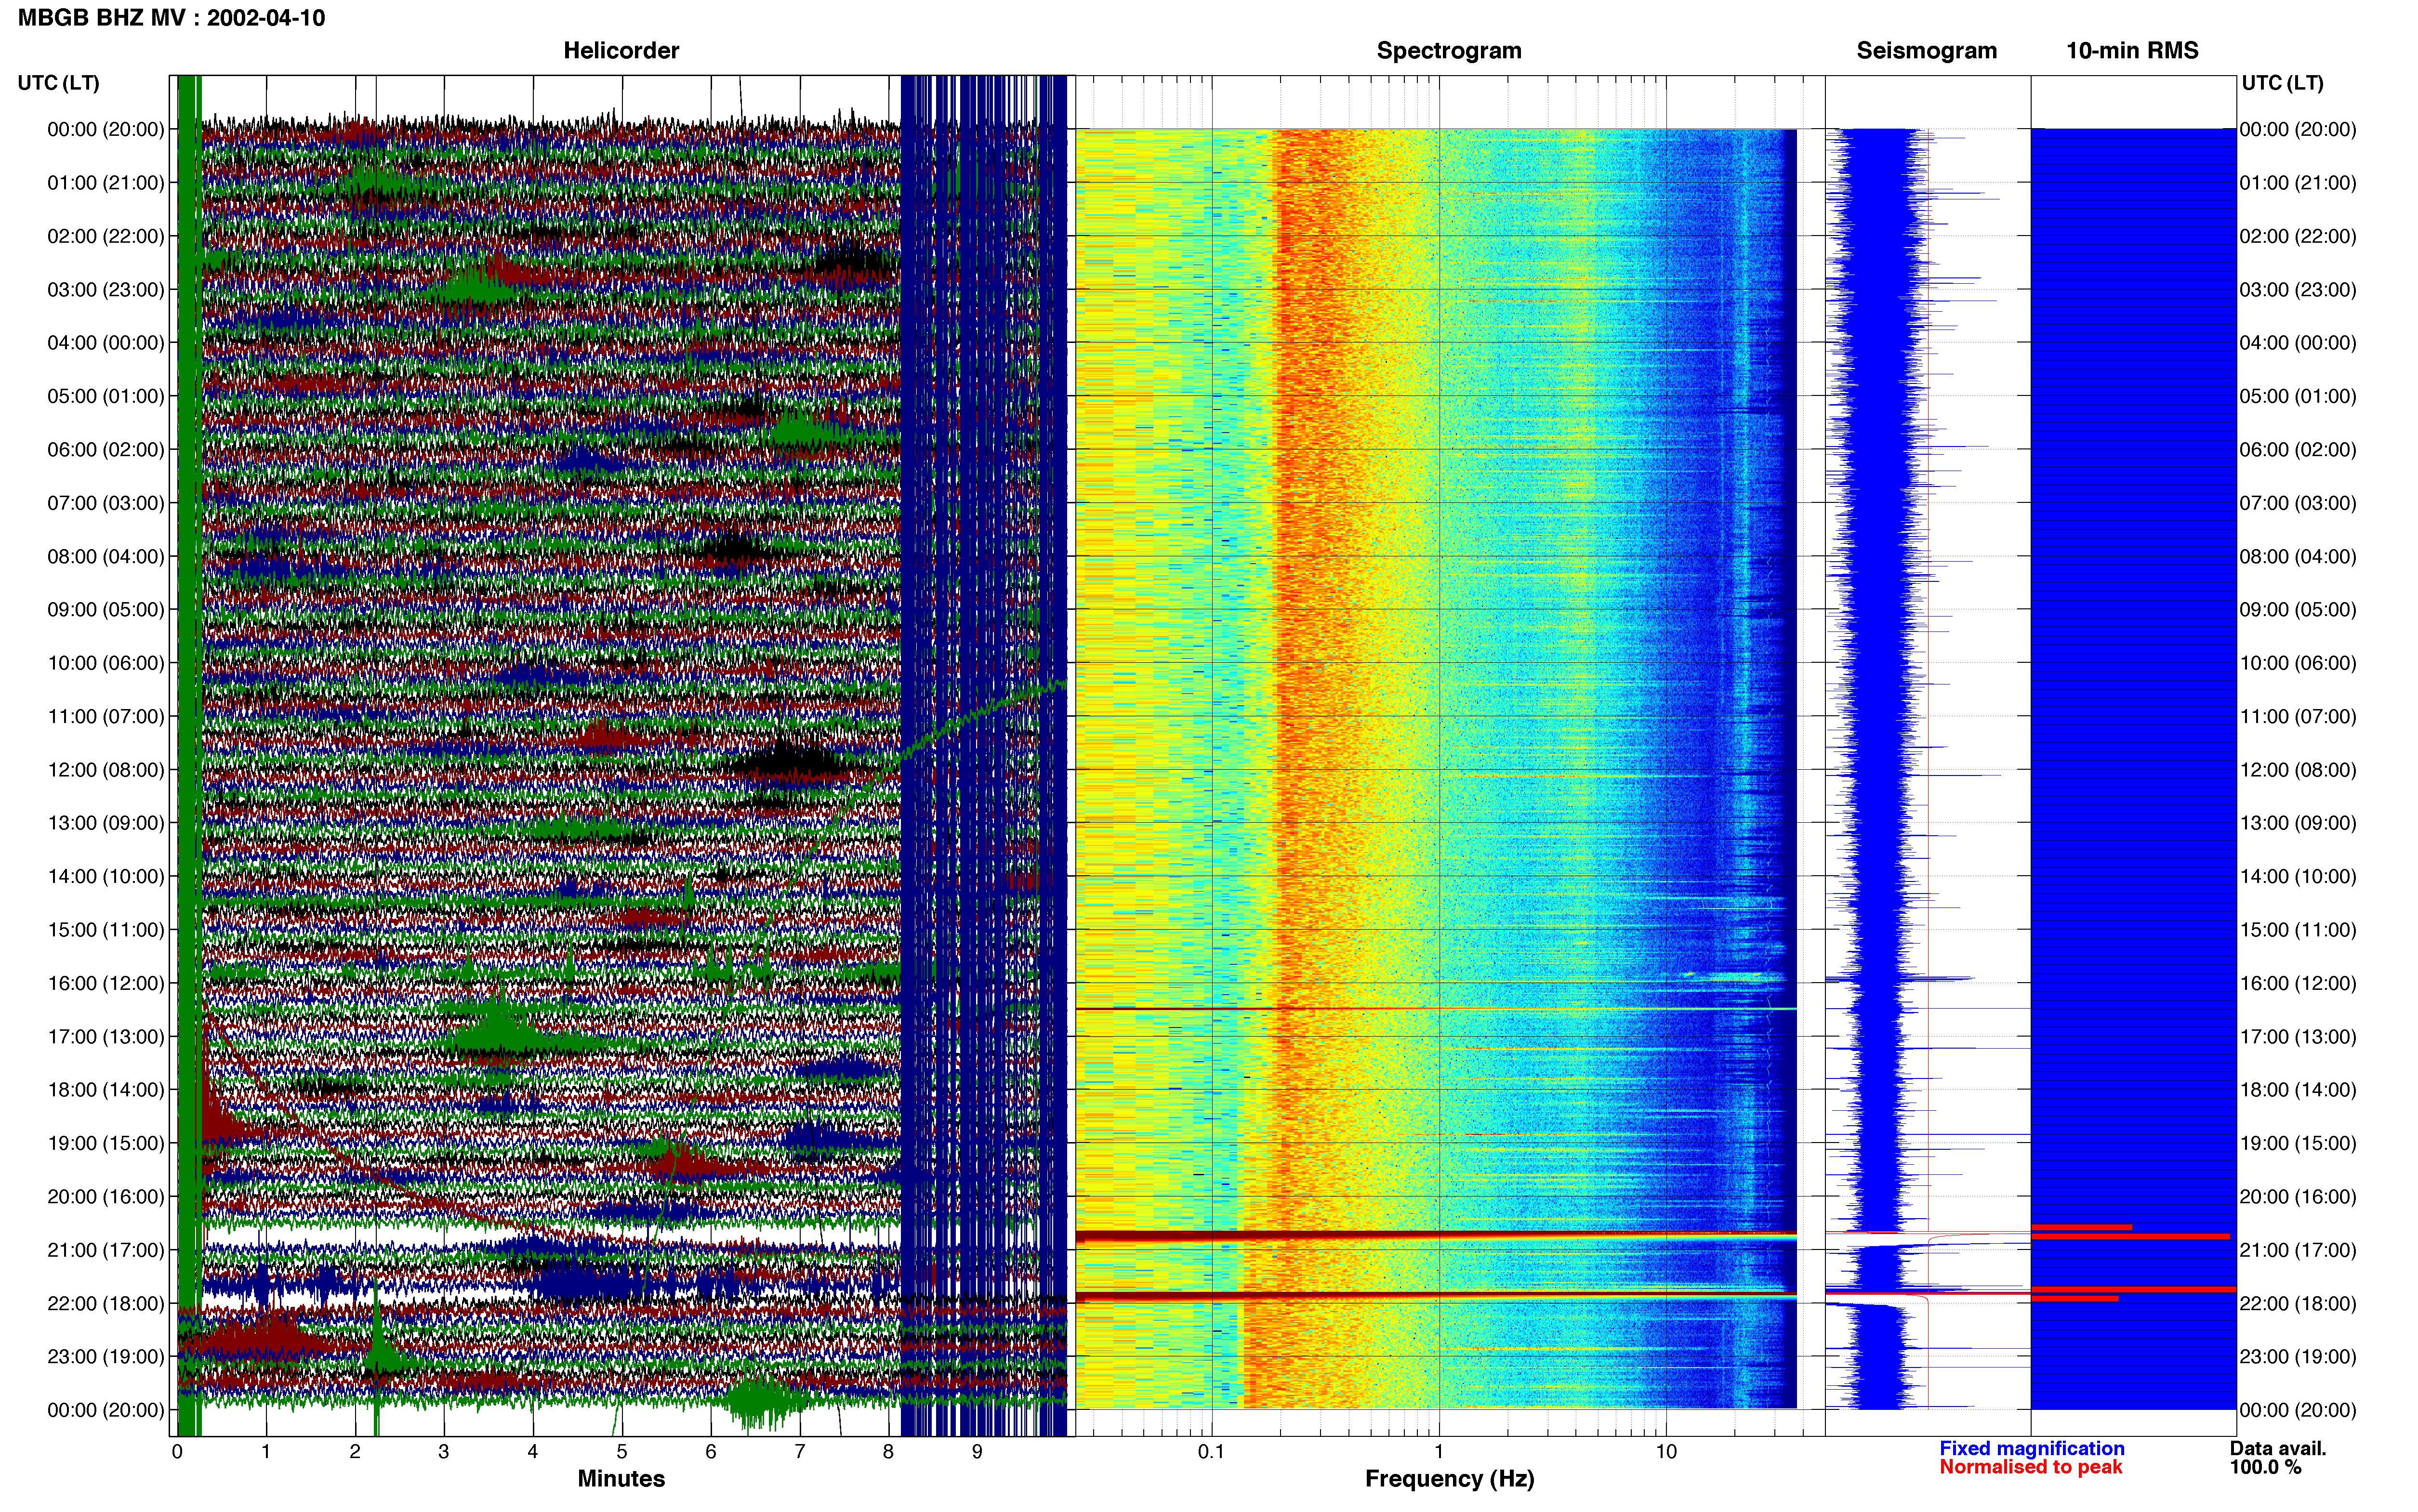
Task: Click the thin red spectrogram line near 16:30
Action: (x=1436, y=1009)
